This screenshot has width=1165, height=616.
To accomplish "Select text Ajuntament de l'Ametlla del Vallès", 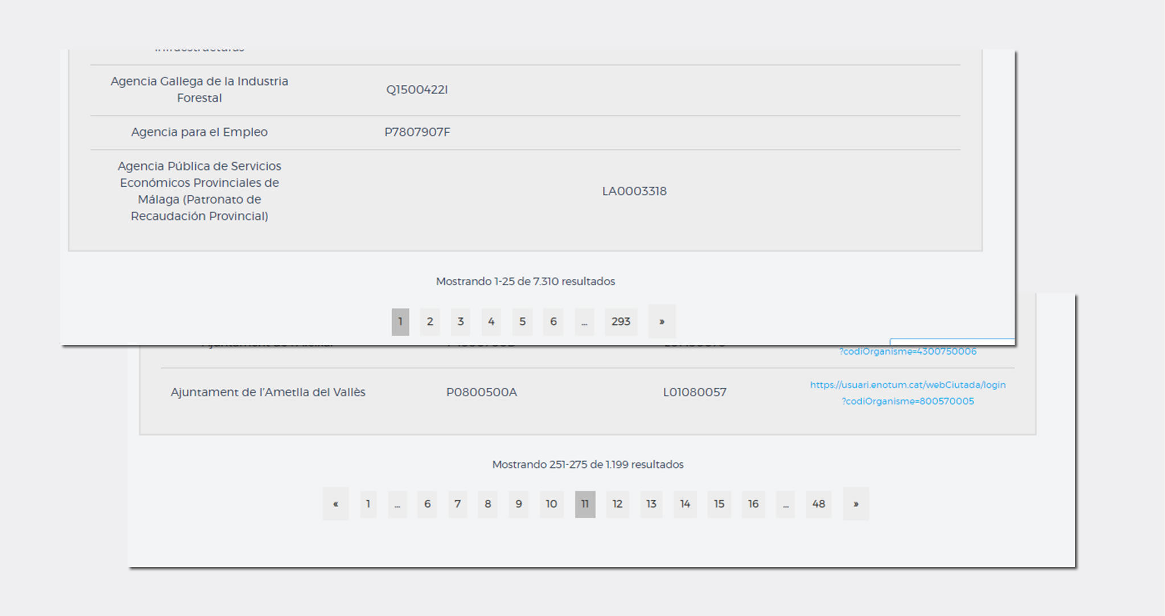I will tap(268, 392).
